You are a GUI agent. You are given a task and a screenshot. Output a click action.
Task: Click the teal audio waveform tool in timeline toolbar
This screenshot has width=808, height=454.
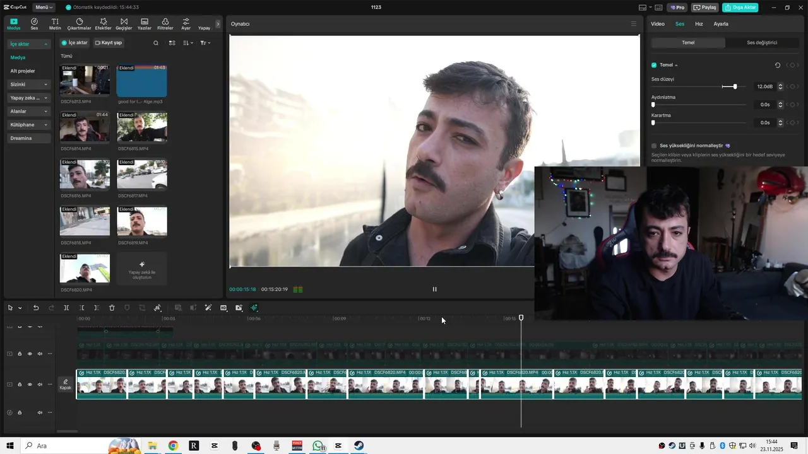[254, 308]
